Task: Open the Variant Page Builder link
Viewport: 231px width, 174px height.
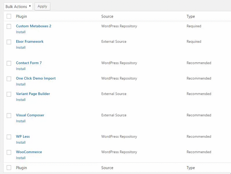Action: (33, 94)
